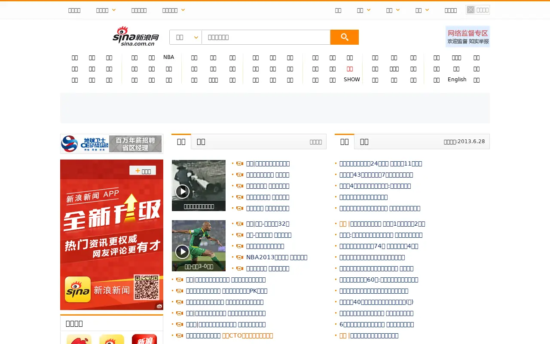Image resolution: width=550 pixels, height=344 pixels.
Task: Open the red highlighted link in the navigation grid
Action: point(350,69)
